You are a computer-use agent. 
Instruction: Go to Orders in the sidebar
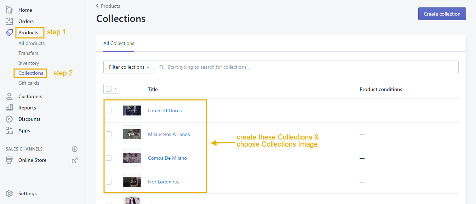pyautogui.click(x=26, y=21)
